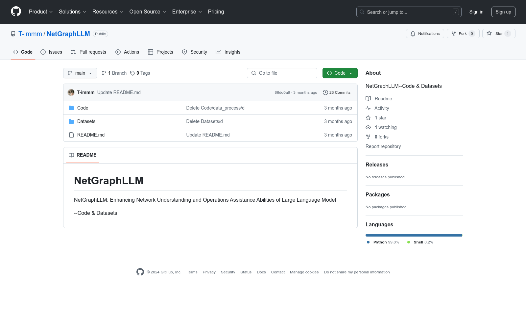
Task: Click the Code folder icon
Action: tap(71, 108)
